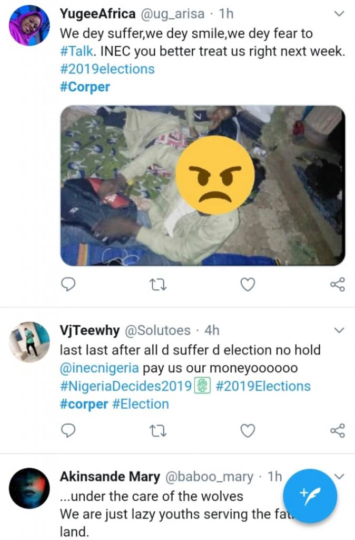Share VjTeewhy's tweet
Viewport: 355px width, 540px height.
coord(337,431)
